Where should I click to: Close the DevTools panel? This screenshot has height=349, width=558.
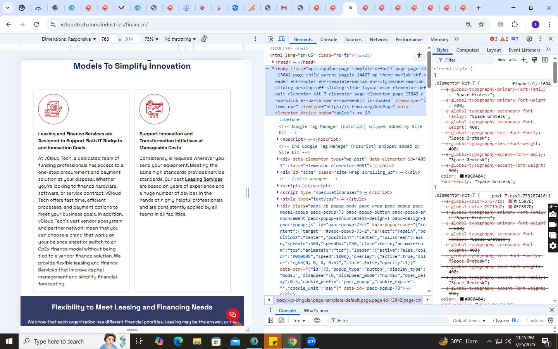click(551, 39)
